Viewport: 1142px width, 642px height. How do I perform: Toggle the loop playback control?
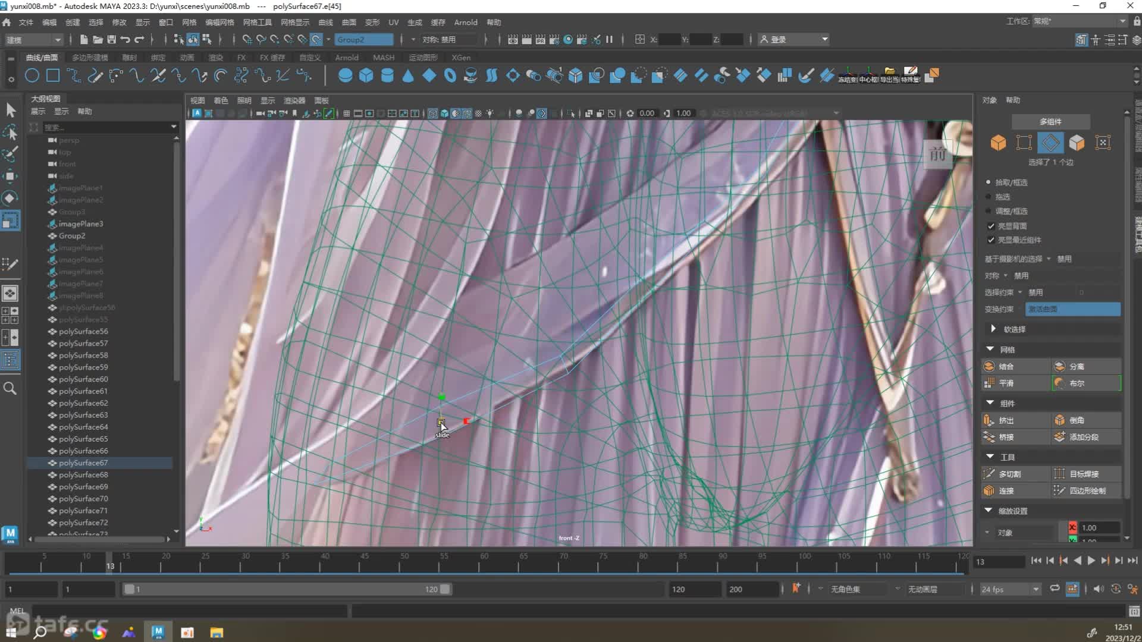pyautogui.click(x=1055, y=588)
